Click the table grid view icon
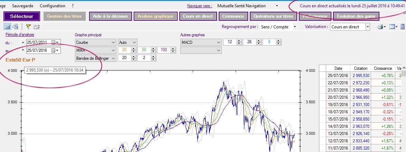The image size is (406, 152). [7, 27]
